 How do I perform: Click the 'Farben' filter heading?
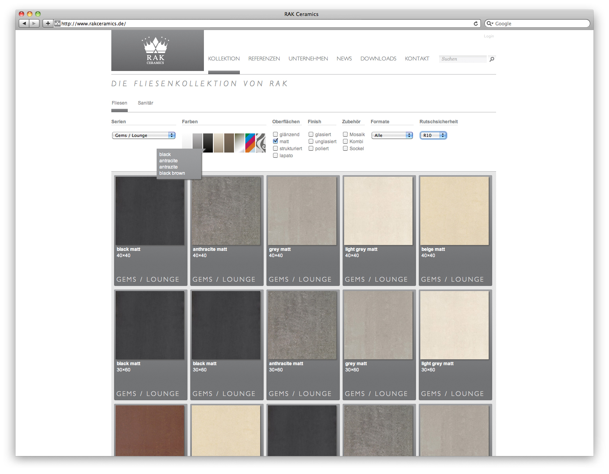click(190, 122)
